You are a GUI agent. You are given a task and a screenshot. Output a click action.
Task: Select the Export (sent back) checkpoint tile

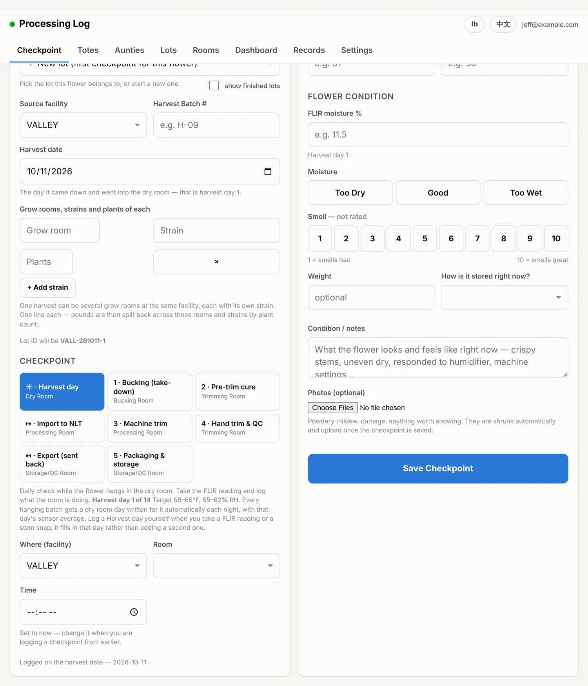click(x=62, y=464)
